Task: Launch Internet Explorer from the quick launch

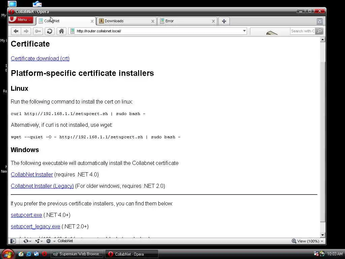Action: (x=29, y=254)
